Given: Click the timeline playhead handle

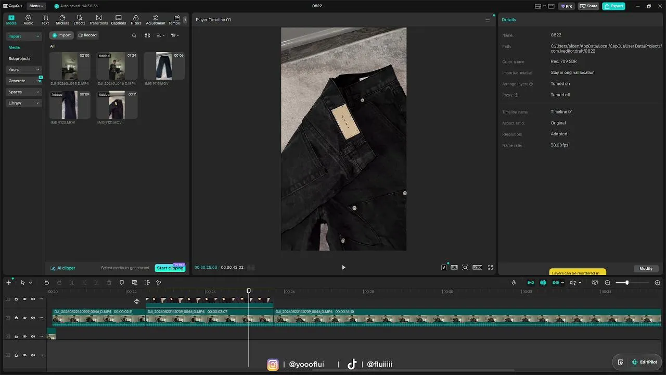Looking at the screenshot, I should (x=249, y=291).
